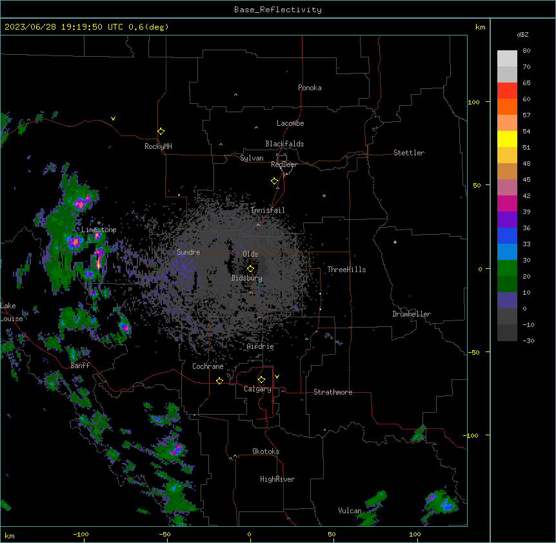This screenshot has height=543, width=556.
Task: Click the Airdrie city label
Action: [x=260, y=346]
